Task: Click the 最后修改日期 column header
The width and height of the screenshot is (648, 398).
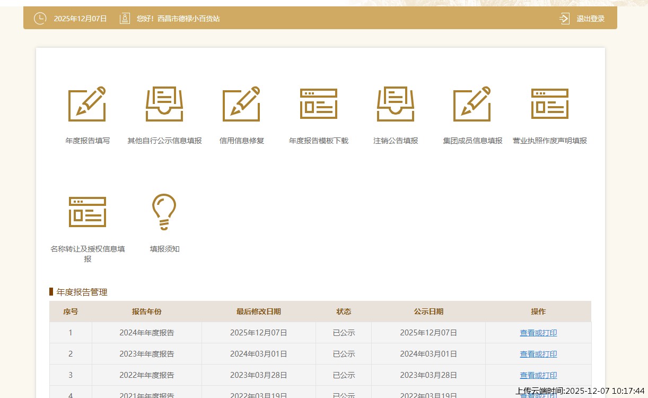Action: 259,312
